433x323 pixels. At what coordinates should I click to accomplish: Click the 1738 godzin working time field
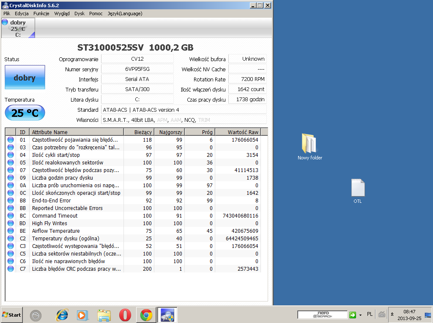tap(247, 100)
